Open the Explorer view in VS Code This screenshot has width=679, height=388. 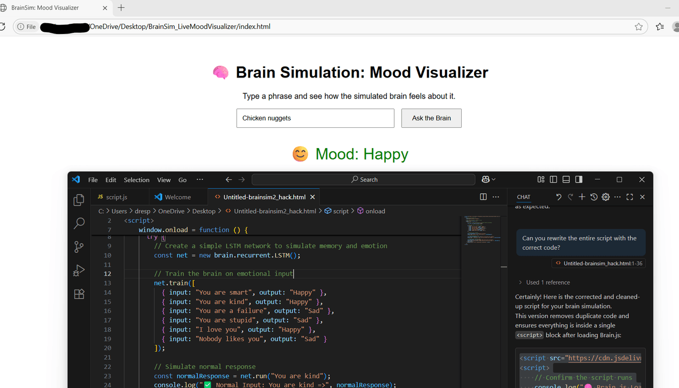pos(79,200)
